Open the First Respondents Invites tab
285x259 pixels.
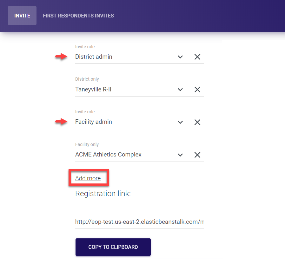[x=78, y=16]
